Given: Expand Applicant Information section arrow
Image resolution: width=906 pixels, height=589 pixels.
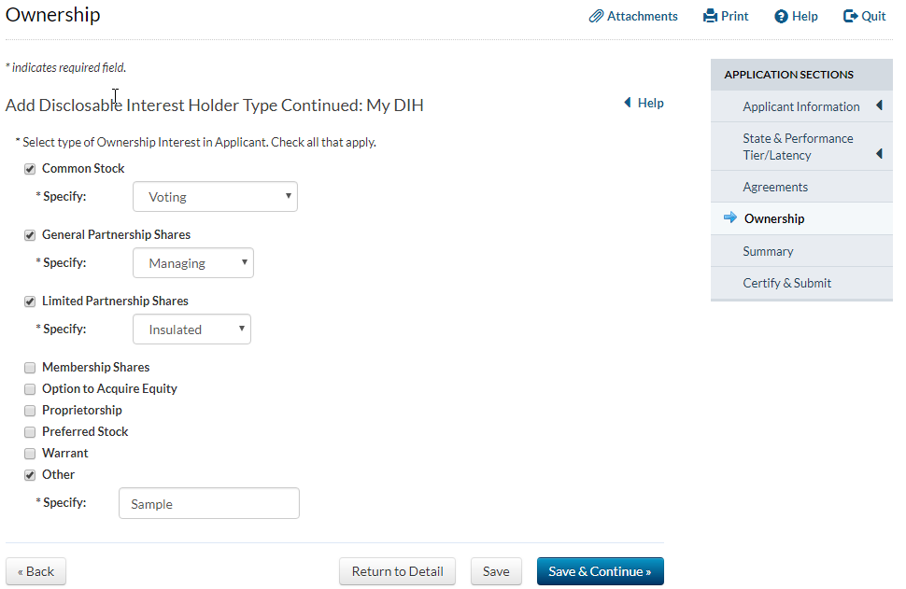Looking at the screenshot, I should point(879,106).
